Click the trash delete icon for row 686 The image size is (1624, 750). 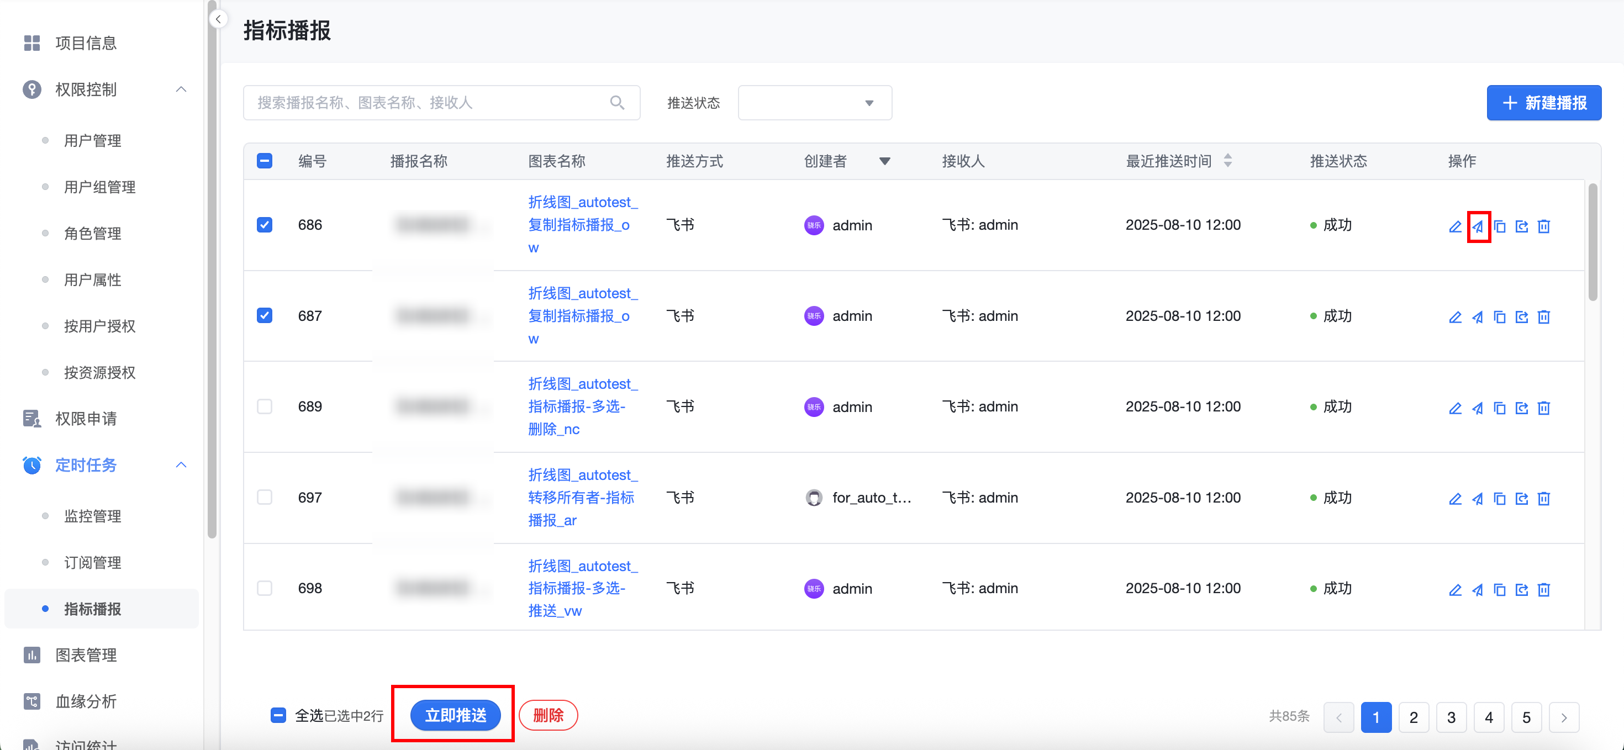click(x=1543, y=226)
